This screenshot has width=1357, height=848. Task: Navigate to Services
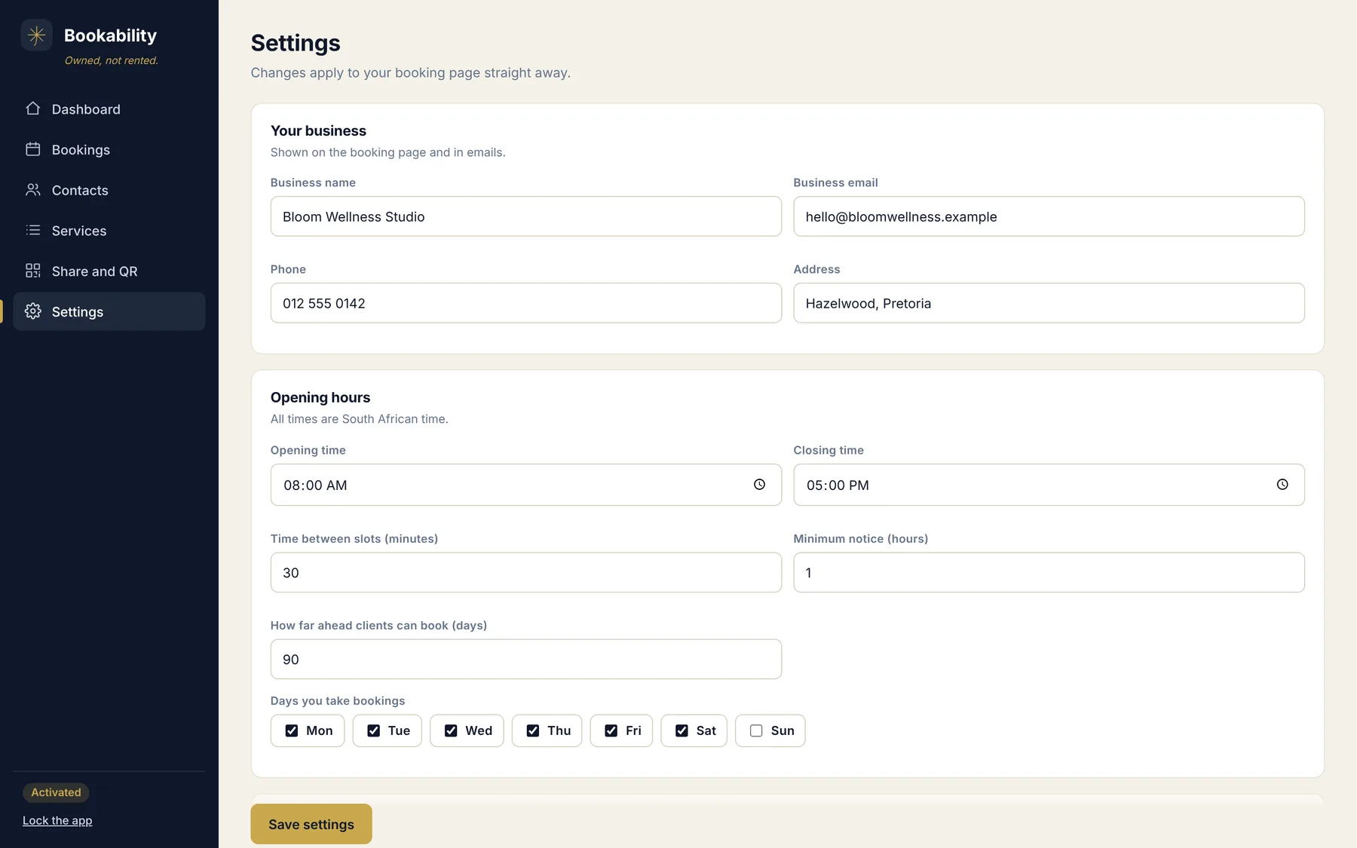tap(109, 231)
